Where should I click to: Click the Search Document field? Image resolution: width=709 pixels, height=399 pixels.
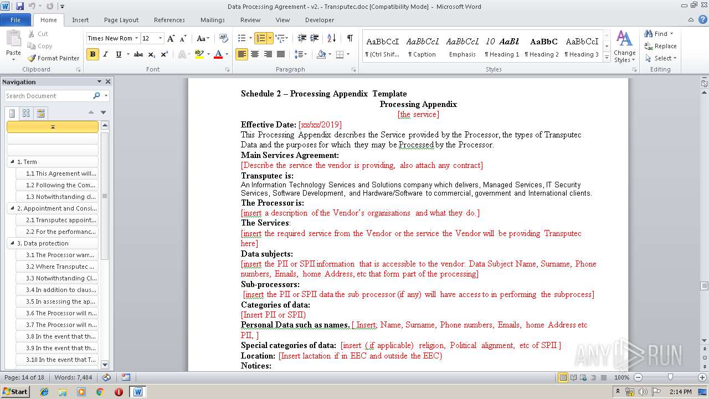click(49, 96)
